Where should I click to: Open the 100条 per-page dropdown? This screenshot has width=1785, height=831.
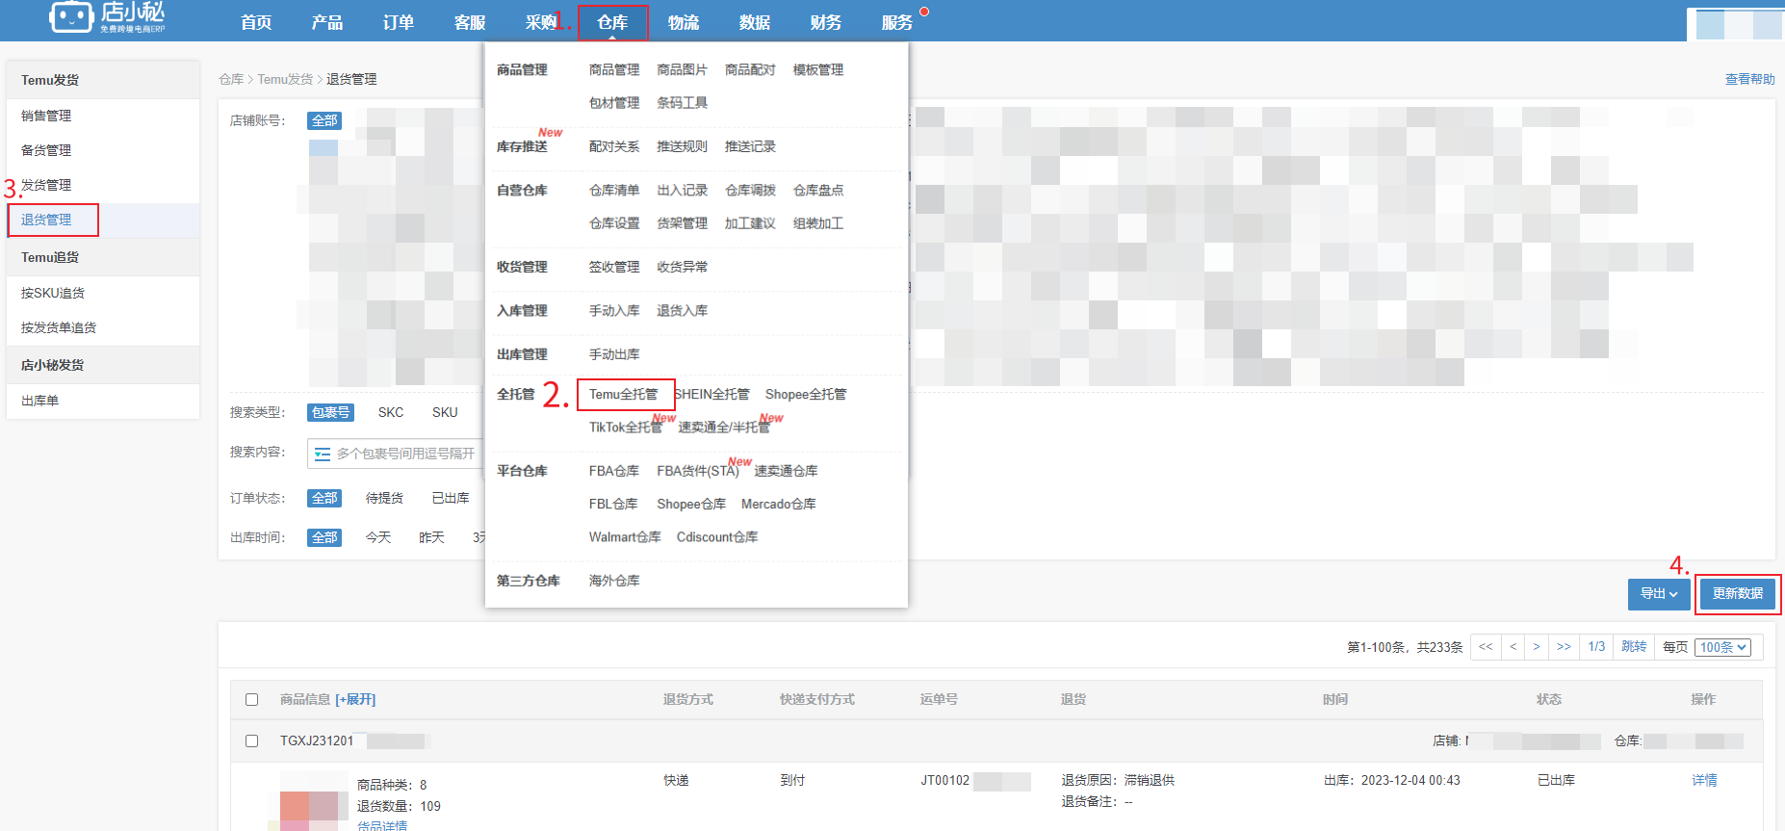(1722, 647)
